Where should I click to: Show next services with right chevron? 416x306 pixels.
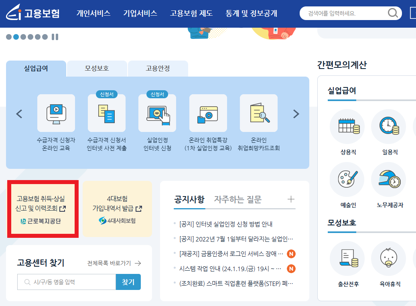(296, 114)
